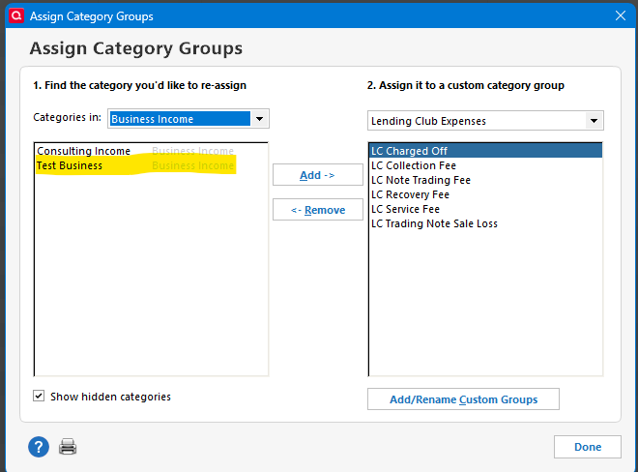Close the Assign Category Groups dialog
The width and height of the screenshot is (638, 472).
[620, 15]
